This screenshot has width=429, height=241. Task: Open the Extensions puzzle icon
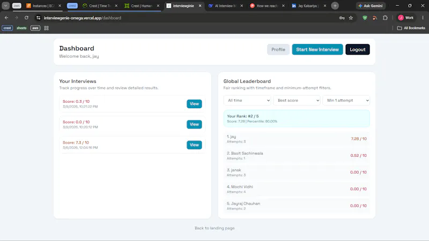385,18
